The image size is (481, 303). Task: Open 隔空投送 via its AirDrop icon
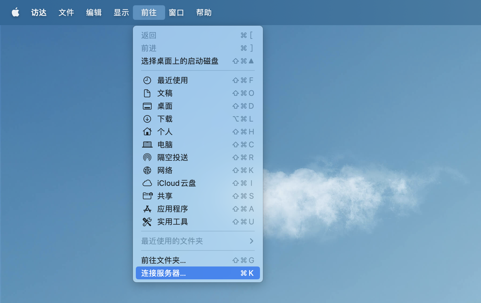coord(147,157)
